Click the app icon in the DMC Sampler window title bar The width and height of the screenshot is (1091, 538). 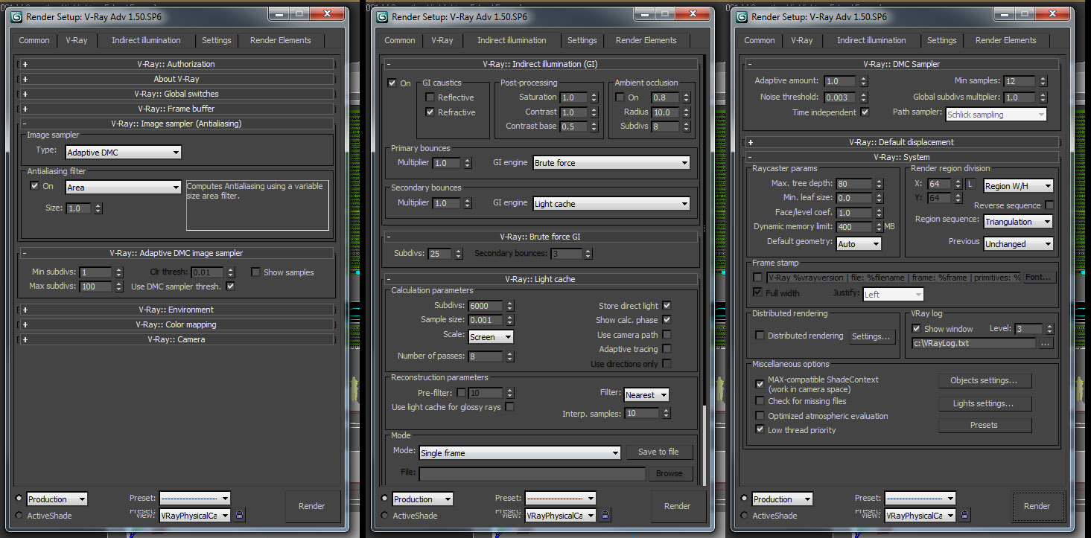[x=741, y=16]
